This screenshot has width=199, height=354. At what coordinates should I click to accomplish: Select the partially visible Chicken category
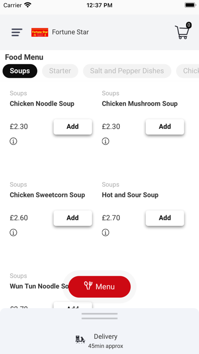(188, 71)
